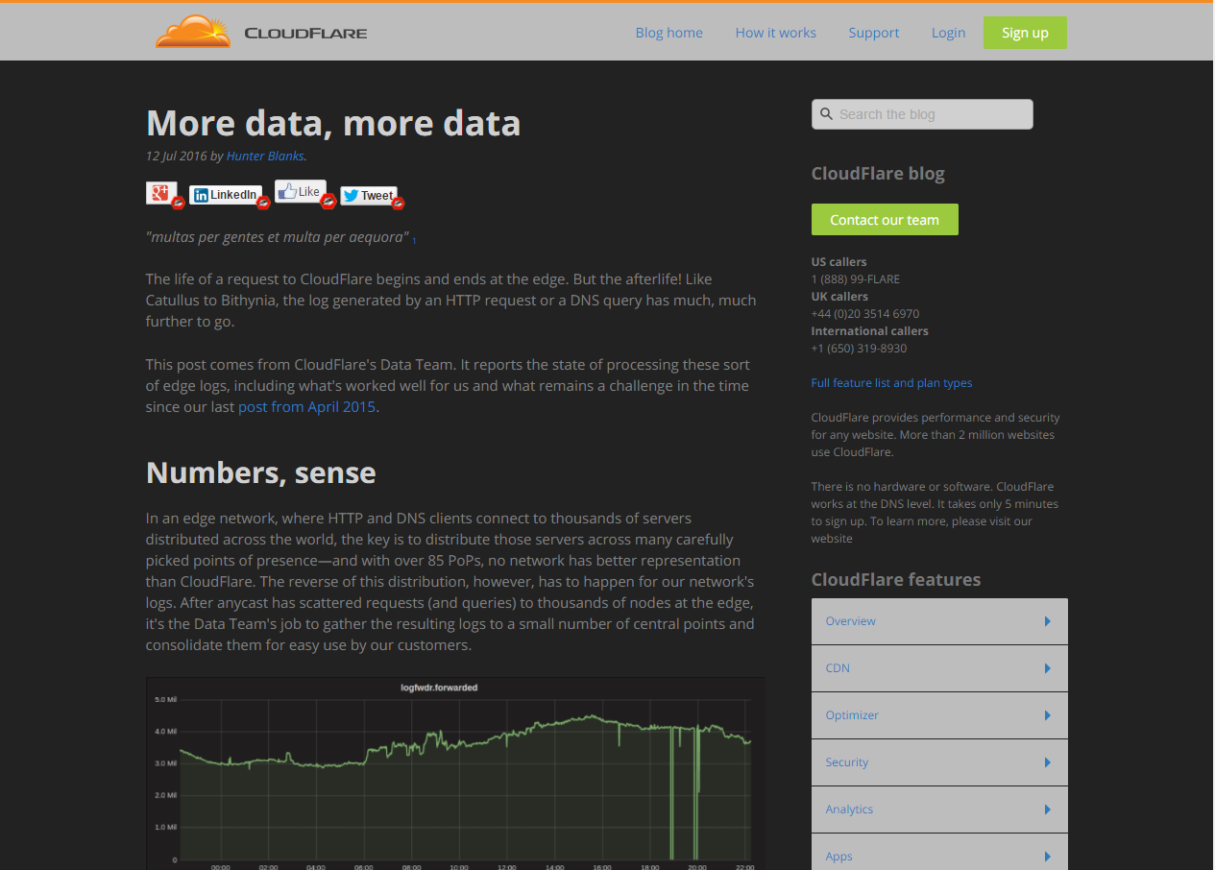
Task: Click UK number +44 (0)20 3514 6970
Action: [x=865, y=314]
